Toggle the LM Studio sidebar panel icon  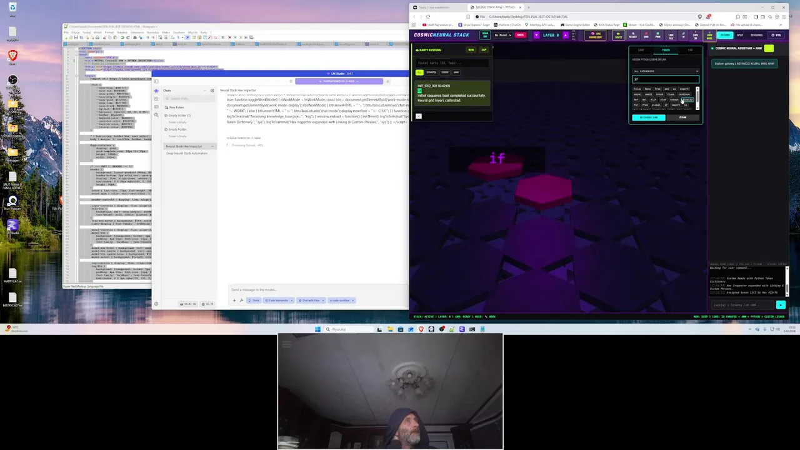tap(156, 81)
